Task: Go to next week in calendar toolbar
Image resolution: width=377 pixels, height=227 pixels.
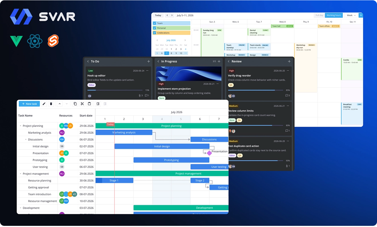Action: (x=173, y=15)
